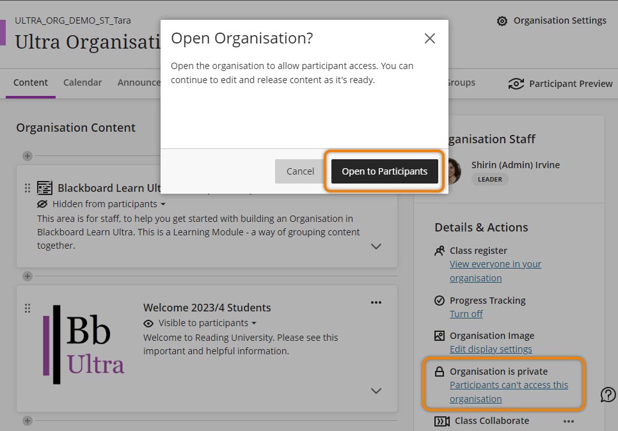Close the Open Organisation dialog

pyautogui.click(x=430, y=38)
